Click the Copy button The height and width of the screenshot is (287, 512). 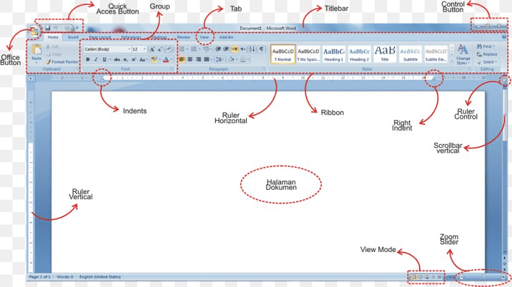tap(54, 54)
